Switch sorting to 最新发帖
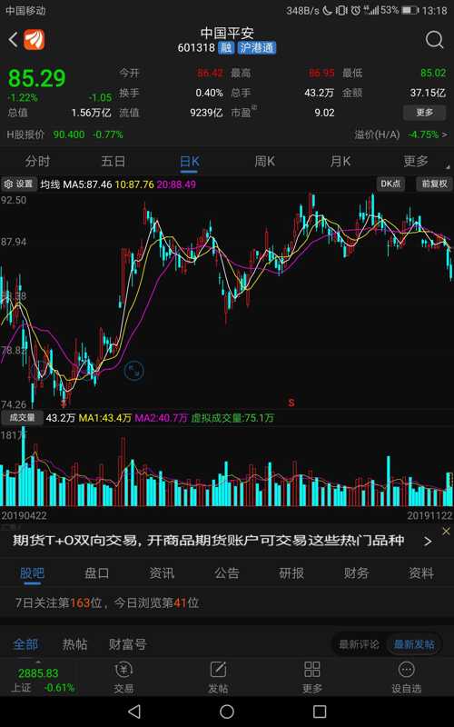 coord(414,644)
